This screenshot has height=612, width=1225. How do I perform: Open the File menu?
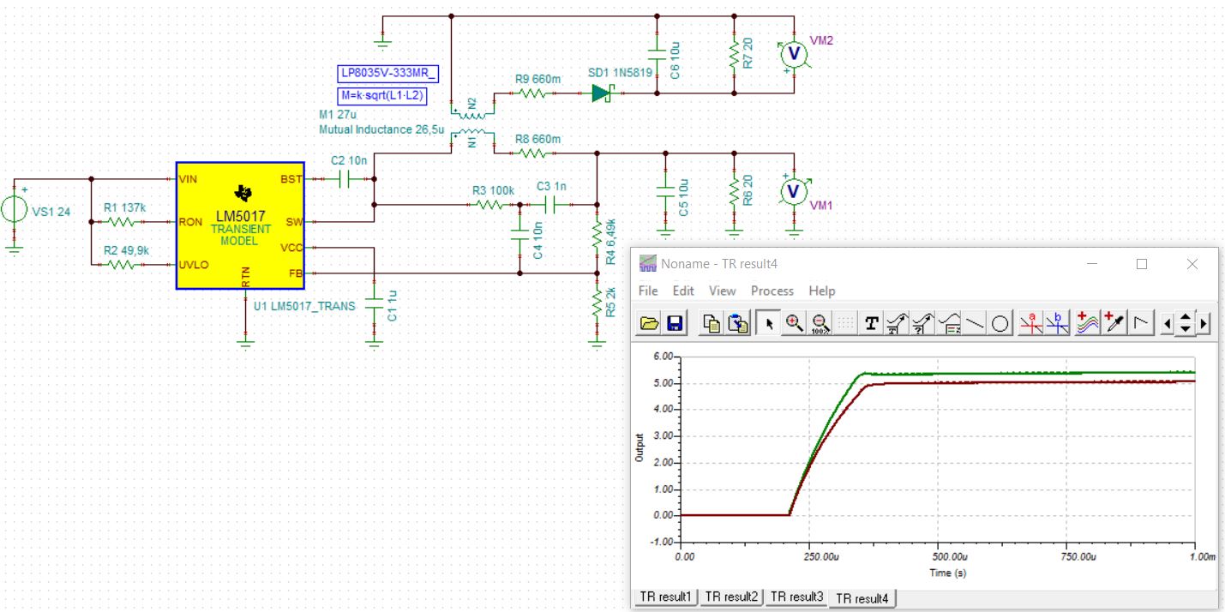tap(648, 291)
